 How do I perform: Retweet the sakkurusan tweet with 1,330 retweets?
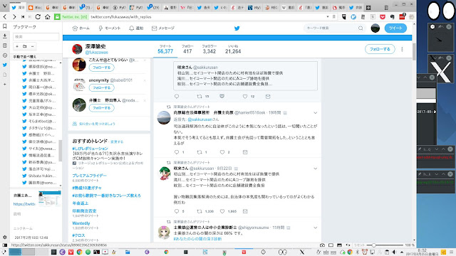click(199, 211)
